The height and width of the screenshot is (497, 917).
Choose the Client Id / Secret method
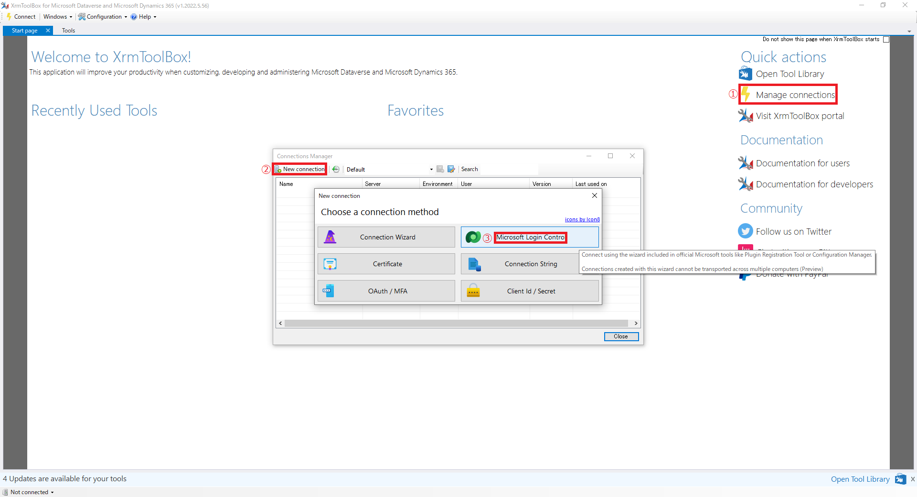530,291
